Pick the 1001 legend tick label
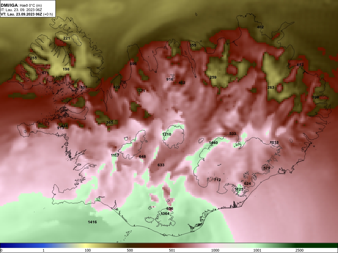Image resolution: width=338 pixels, height=253 pixels. pyautogui.click(x=257, y=250)
